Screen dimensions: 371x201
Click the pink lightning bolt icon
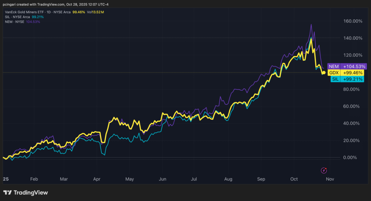325,170
